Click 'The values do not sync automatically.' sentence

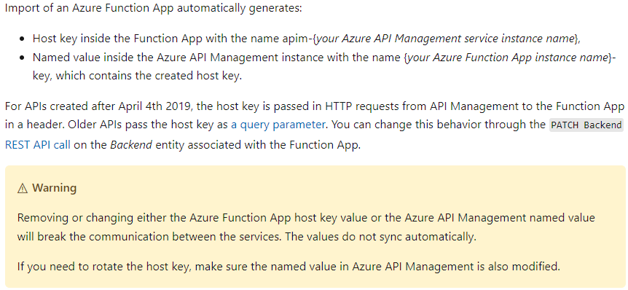pos(381,237)
